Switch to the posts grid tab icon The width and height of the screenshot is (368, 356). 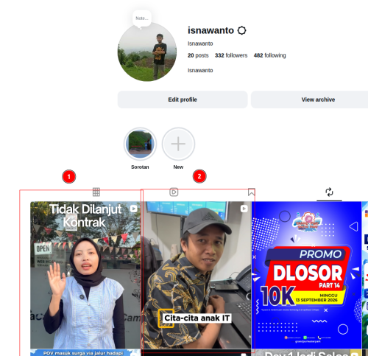(96, 192)
